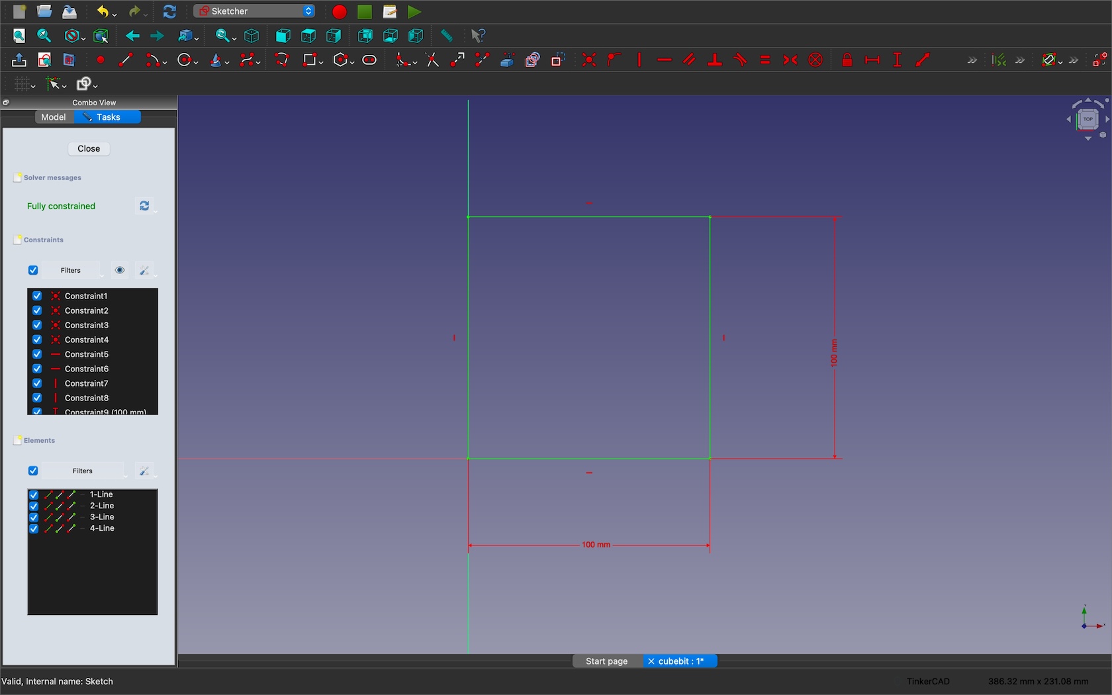Toggle the Constraint1 checkbox
Viewport: 1112px width, 695px height.
coord(37,296)
